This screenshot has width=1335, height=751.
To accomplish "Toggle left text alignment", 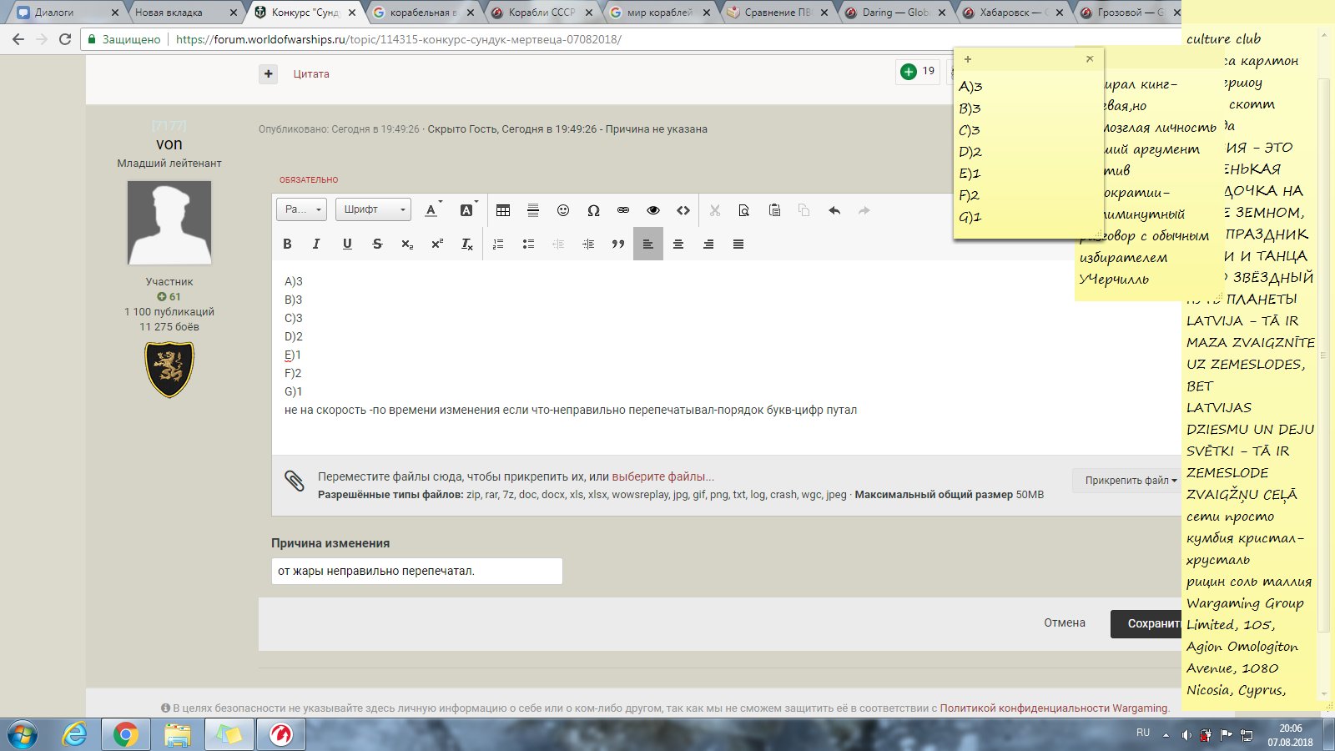I will point(648,244).
